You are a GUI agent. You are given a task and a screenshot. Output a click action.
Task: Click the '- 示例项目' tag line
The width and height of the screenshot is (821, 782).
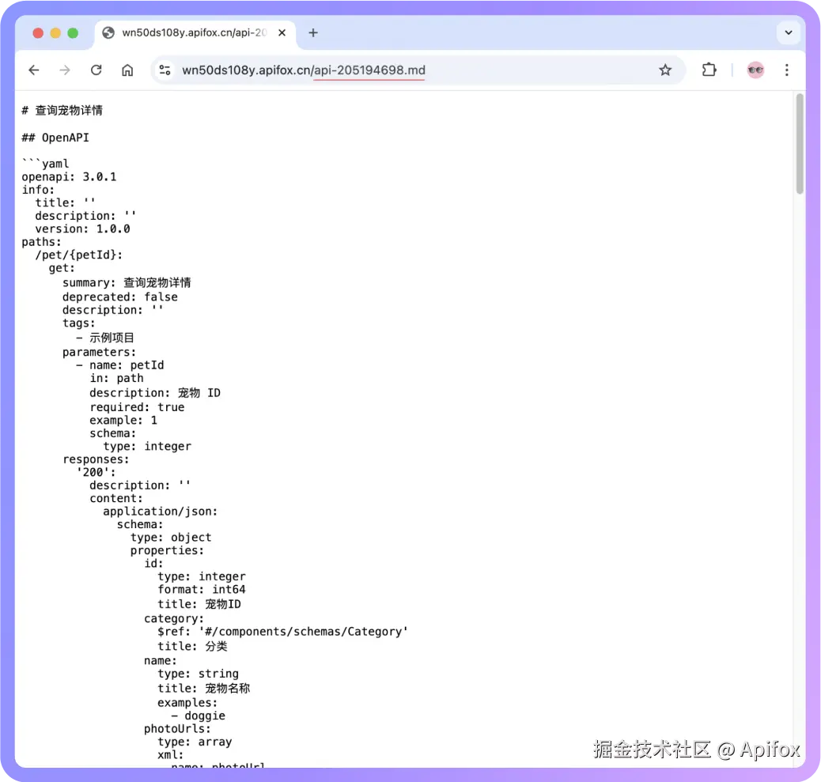click(x=105, y=338)
